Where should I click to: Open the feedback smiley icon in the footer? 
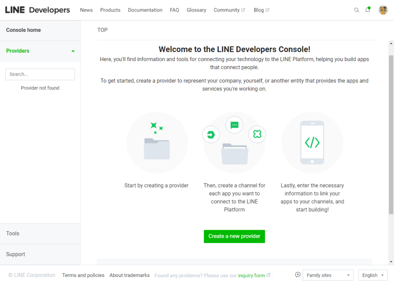coord(297,275)
